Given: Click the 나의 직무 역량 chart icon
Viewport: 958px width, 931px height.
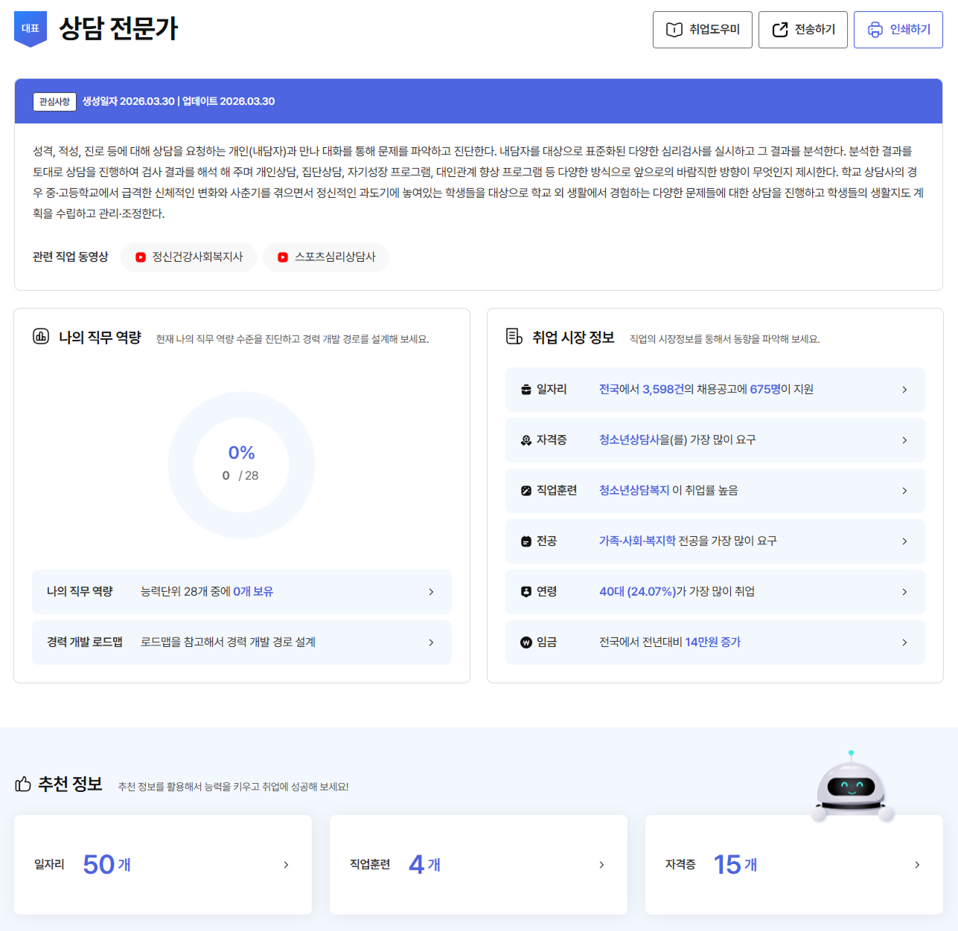Looking at the screenshot, I should [x=41, y=337].
